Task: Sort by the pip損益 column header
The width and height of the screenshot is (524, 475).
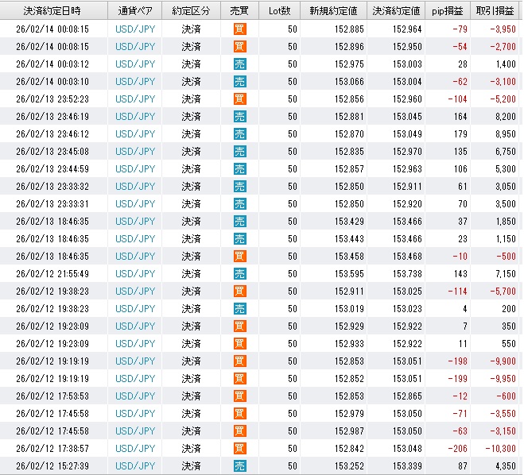Action: (x=451, y=10)
